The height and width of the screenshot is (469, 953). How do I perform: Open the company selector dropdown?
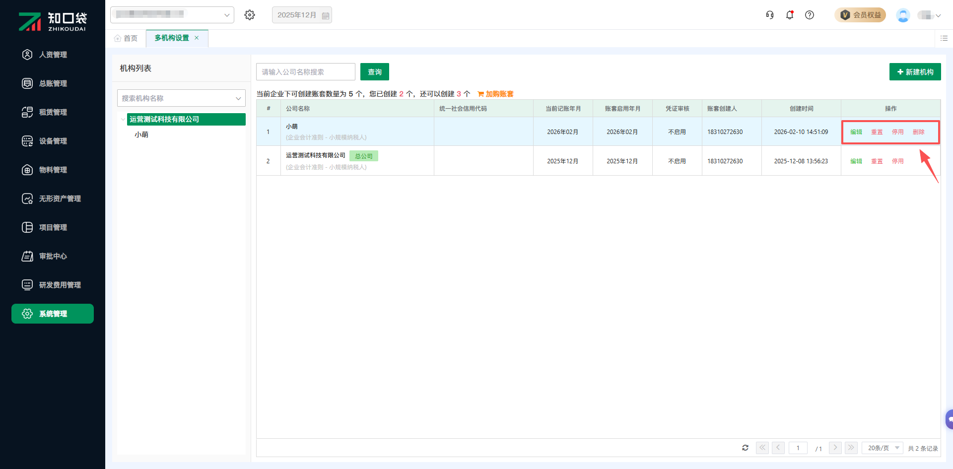pos(172,15)
